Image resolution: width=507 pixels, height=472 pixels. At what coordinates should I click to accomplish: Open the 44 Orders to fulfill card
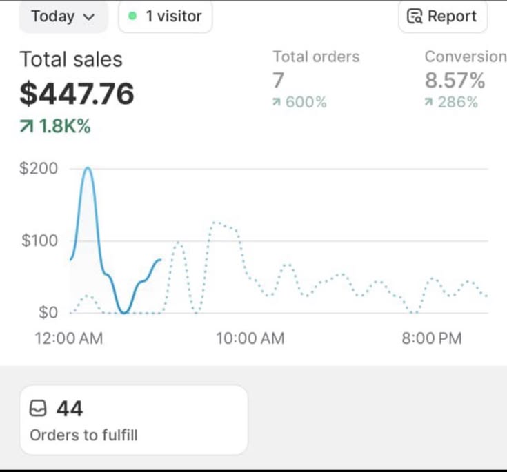point(134,420)
